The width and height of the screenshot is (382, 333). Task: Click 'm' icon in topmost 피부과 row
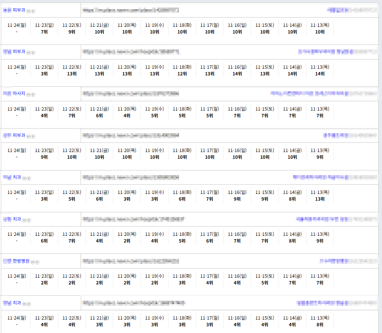coord(29,10)
